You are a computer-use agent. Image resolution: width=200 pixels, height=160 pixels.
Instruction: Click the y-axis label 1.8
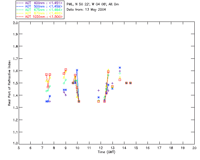pyautogui.click(x=15, y=46)
